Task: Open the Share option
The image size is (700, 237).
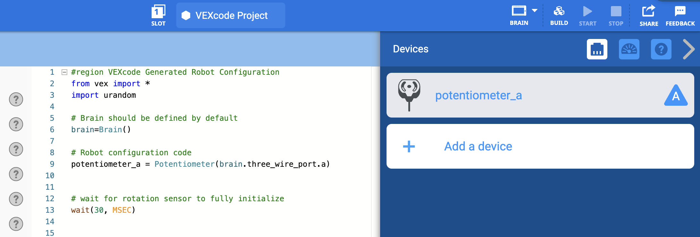Action: tap(649, 16)
